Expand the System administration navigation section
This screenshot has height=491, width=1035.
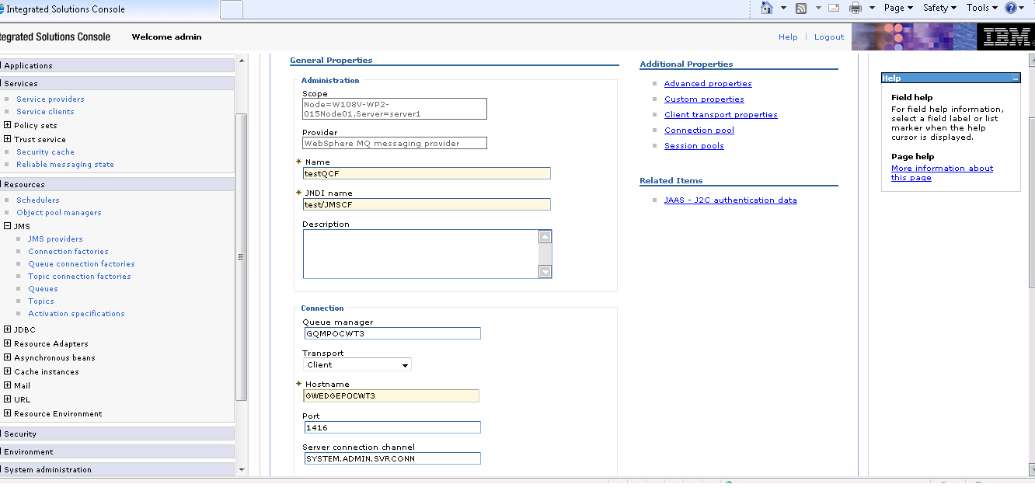[x=117, y=469]
